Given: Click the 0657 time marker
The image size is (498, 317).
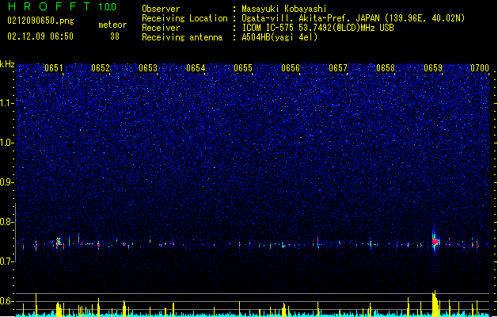Looking at the screenshot, I should click(338, 68).
